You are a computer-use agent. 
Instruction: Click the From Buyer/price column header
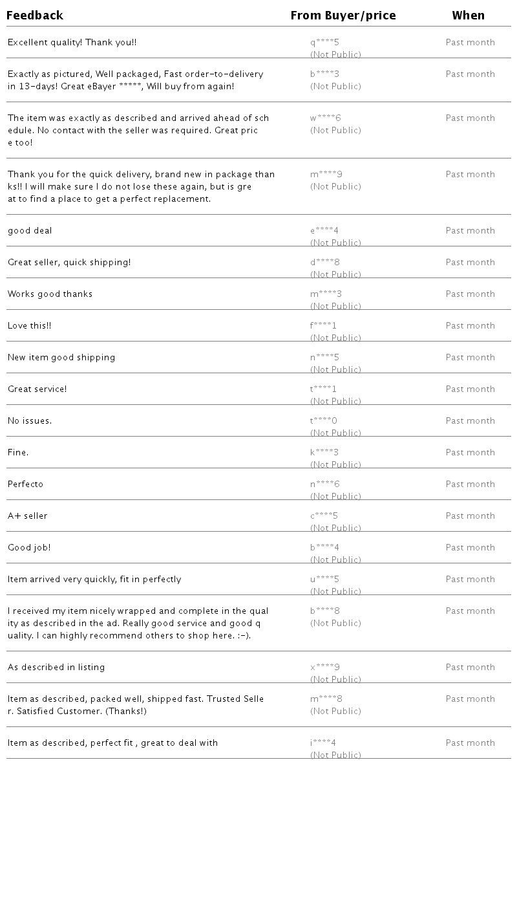pos(343,16)
